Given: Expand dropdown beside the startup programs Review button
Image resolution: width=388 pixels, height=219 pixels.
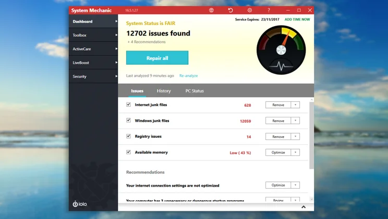Looking at the screenshot, I should pyautogui.click(x=295, y=200).
